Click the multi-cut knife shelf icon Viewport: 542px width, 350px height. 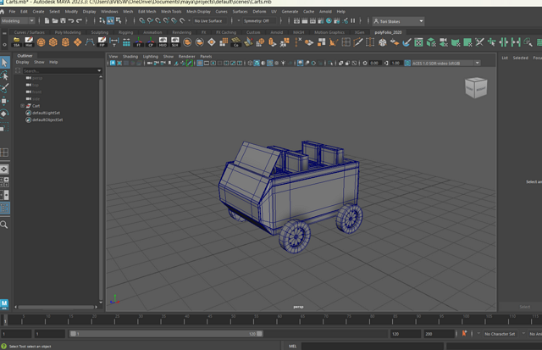point(358,42)
